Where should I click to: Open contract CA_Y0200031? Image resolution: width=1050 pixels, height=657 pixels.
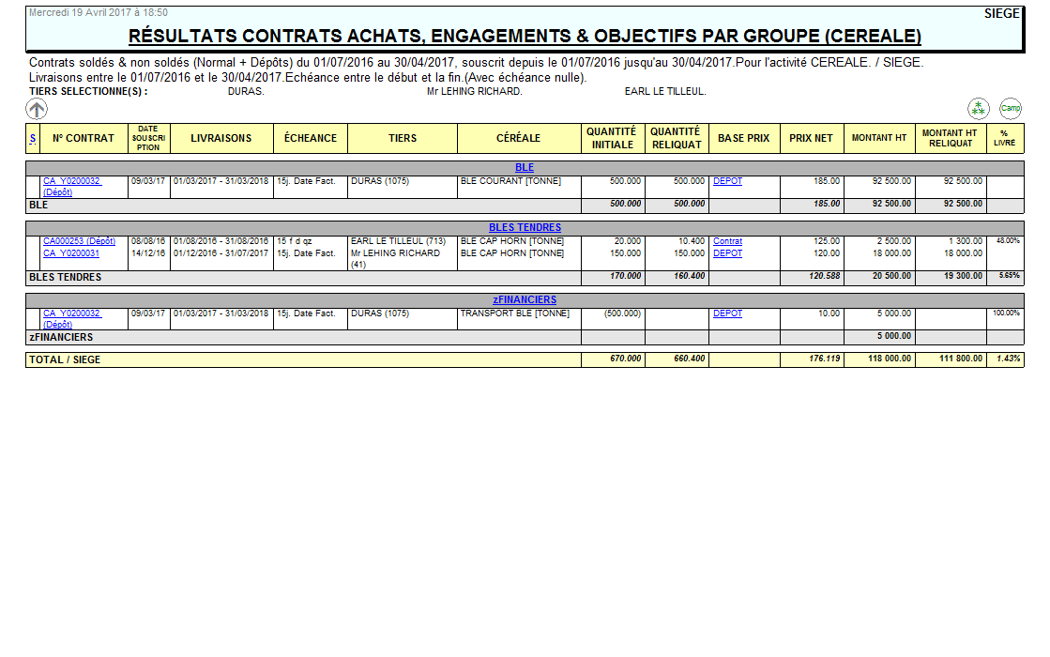(71, 253)
